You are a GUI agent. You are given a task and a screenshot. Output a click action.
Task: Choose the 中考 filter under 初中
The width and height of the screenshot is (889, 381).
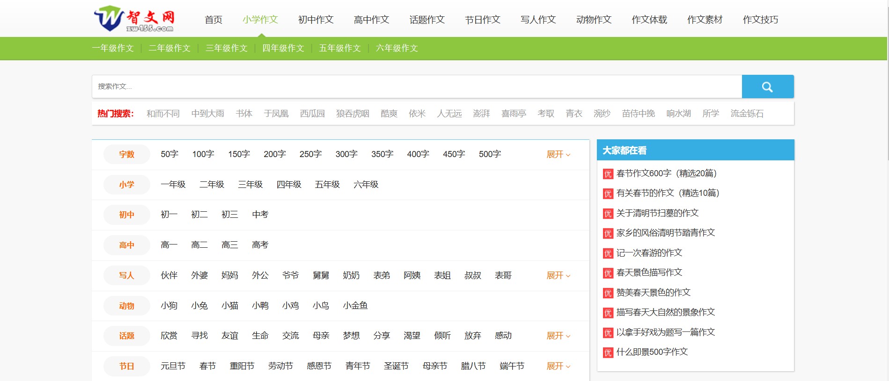(x=260, y=215)
